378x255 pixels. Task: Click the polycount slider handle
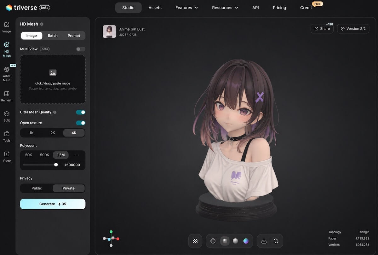(56, 165)
